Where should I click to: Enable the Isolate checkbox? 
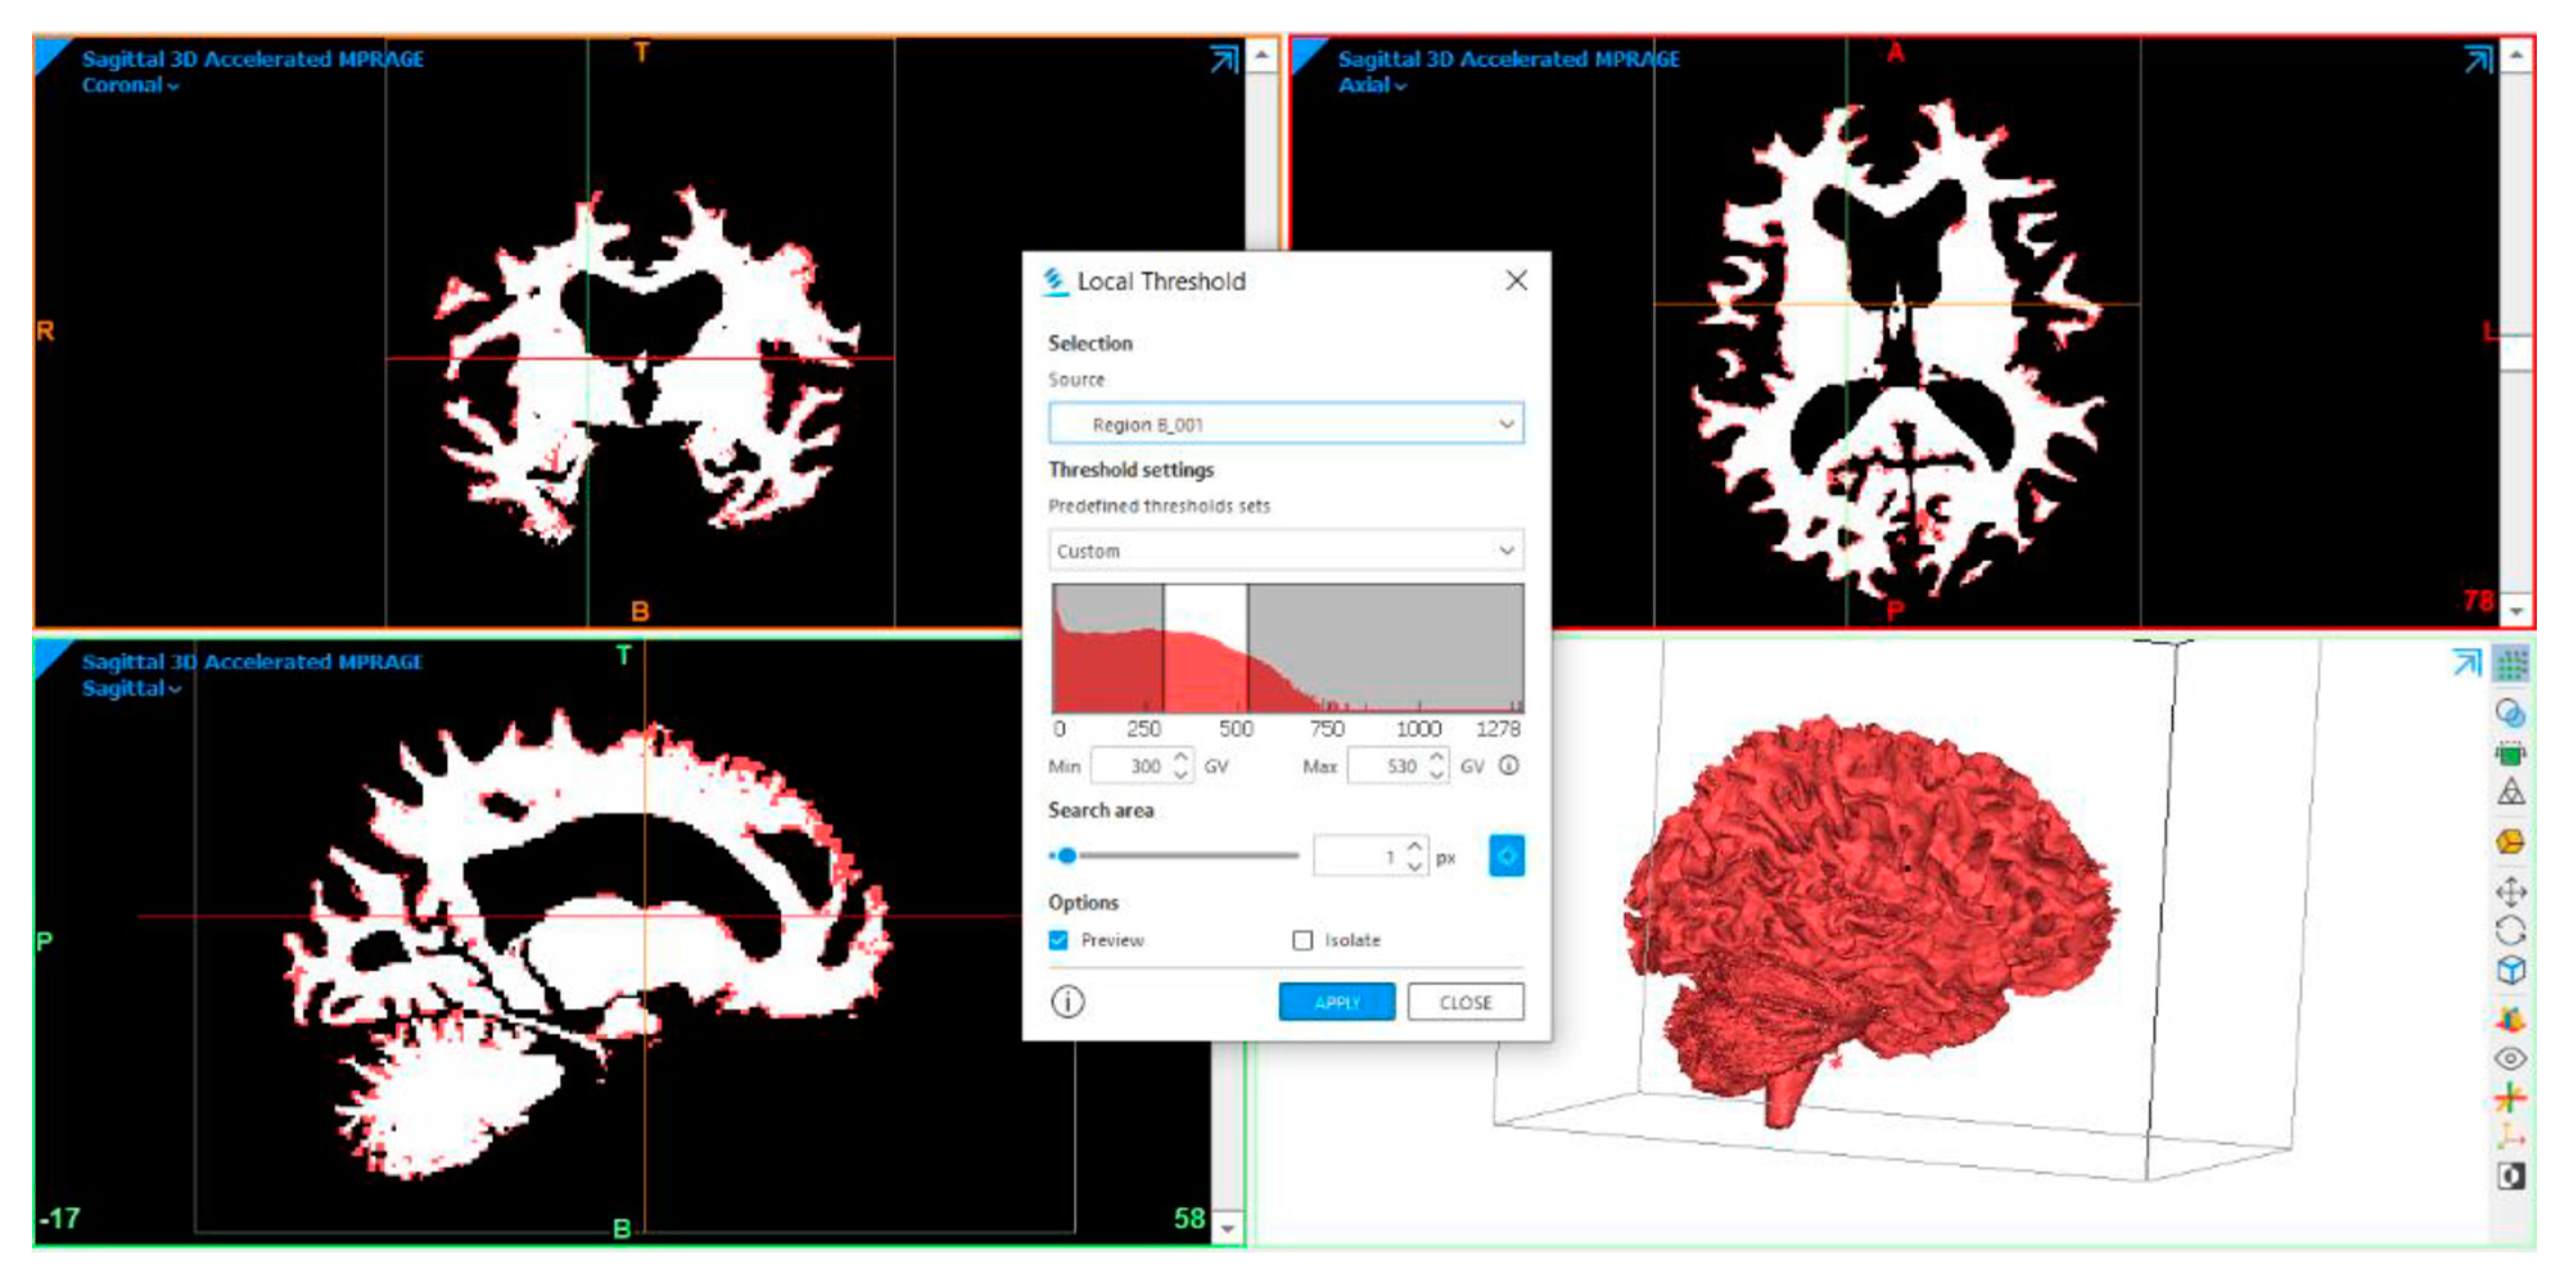pyautogui.click(x=1302, y=940)
